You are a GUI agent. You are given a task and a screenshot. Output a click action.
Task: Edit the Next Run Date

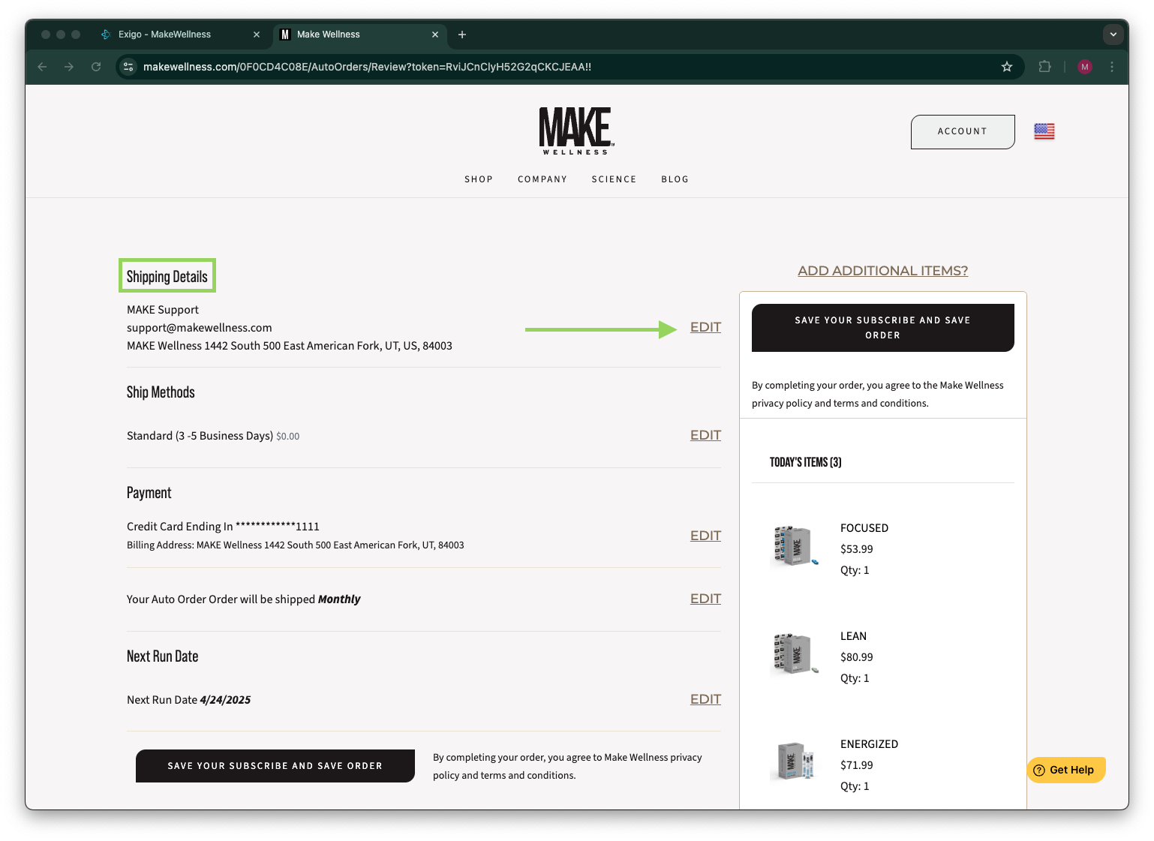(705, 699)
